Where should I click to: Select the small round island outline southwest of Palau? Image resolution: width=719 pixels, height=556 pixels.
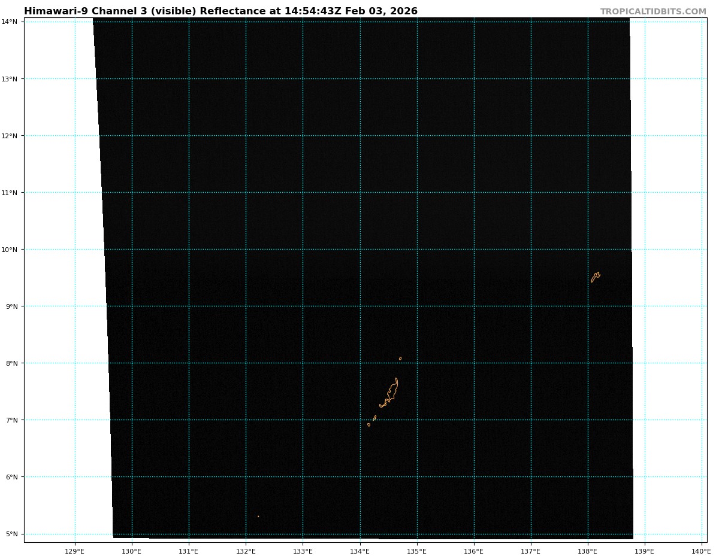coord(368,424)
